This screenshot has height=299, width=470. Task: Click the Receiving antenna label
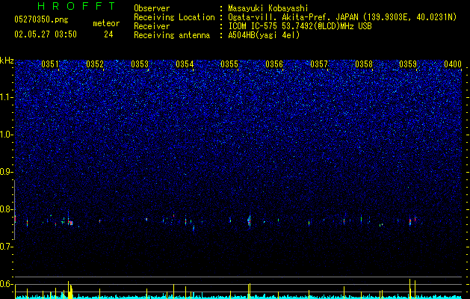[172, 35]
